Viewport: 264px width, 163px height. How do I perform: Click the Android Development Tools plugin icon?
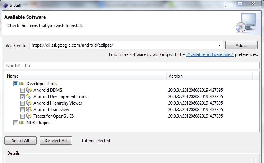[29, 97]
